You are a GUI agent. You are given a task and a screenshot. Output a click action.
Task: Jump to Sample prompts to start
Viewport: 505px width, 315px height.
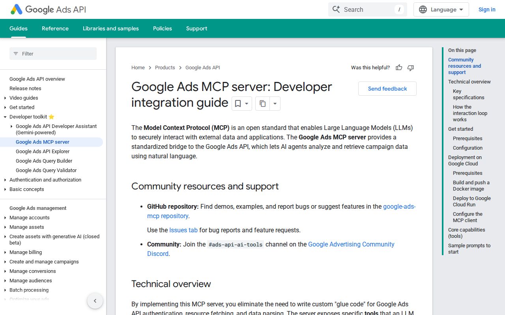point(469,249)
